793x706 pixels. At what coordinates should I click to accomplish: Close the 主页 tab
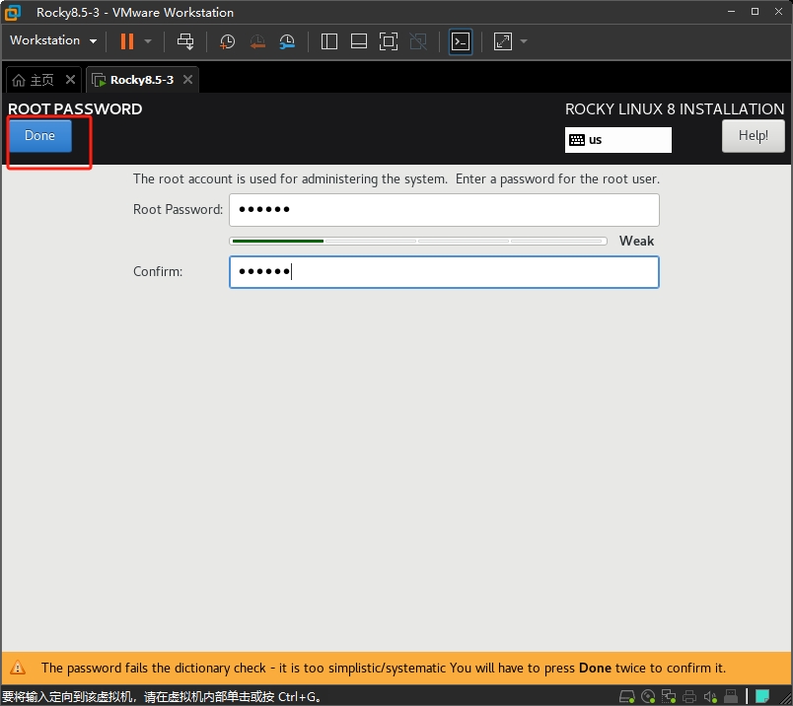click(70, 80)
